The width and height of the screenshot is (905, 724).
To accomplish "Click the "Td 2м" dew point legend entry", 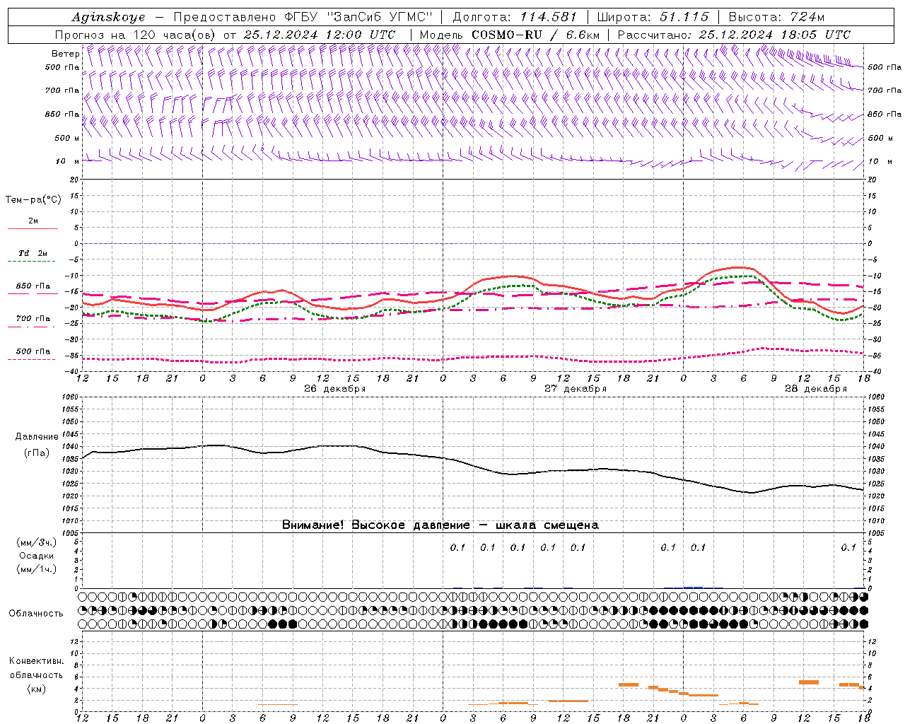I will 33,253.
